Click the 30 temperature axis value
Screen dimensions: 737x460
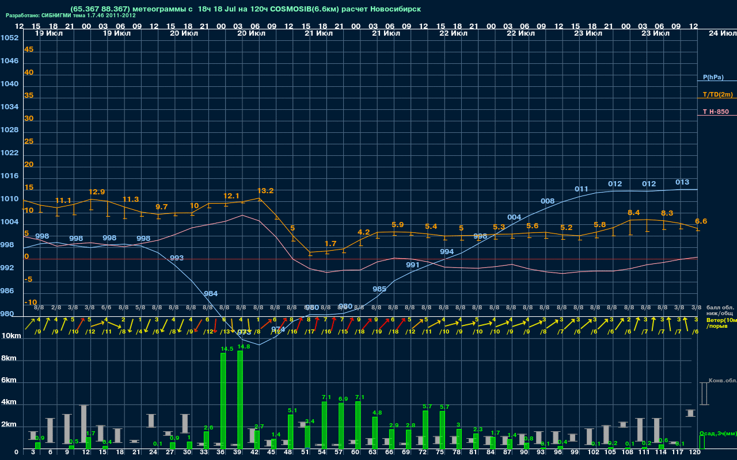29,118
